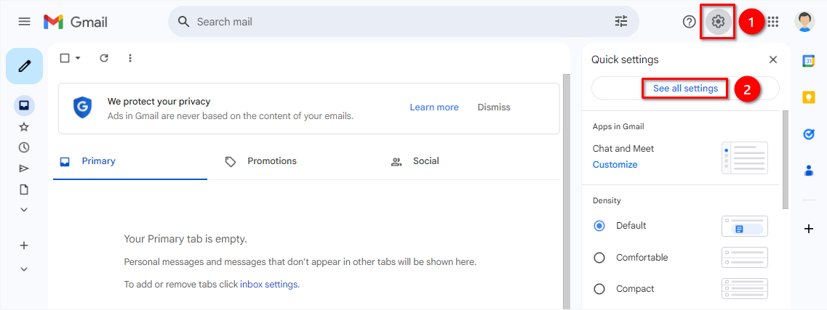Click the 'Density' section label
The image size is (827, 310).
click(x=607, y=200)
